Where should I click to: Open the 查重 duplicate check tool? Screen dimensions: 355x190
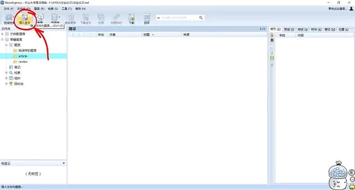(40, 19)
